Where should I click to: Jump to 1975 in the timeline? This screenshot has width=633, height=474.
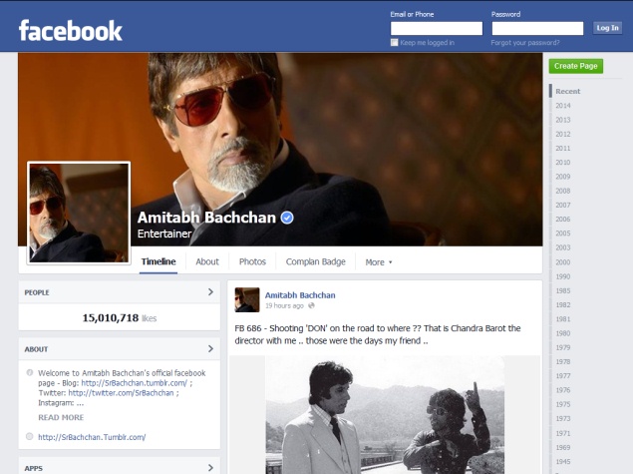(x=563, y=404)
